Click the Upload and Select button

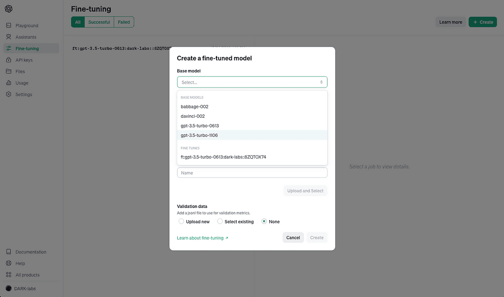pos(305,191)
